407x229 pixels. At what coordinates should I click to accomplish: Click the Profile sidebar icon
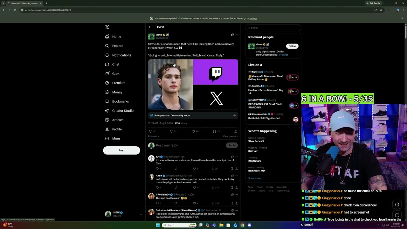click(107, 129)
